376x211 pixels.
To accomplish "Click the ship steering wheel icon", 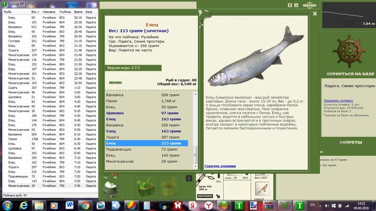I will coord(349,51).
